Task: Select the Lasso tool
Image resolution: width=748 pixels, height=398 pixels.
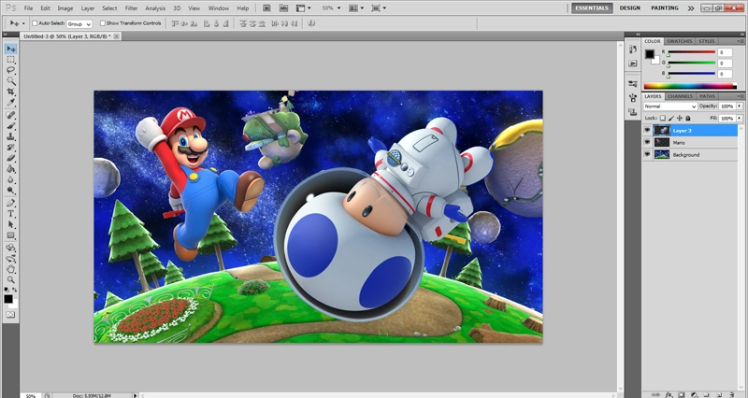Action: coord(11,70)
